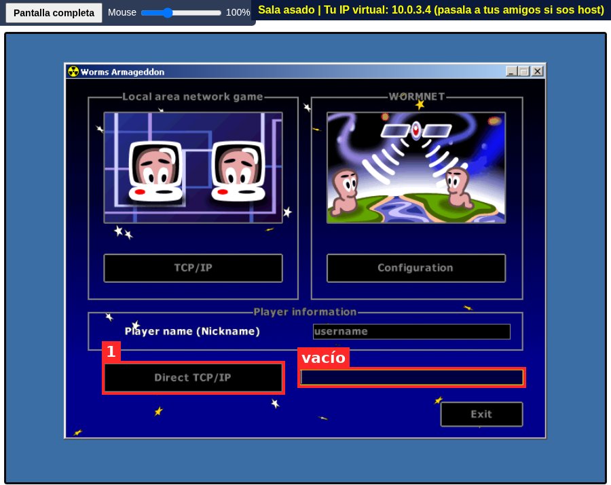
Task: Click the Mouse label in top bar
Action: click(x=122, y=12)
